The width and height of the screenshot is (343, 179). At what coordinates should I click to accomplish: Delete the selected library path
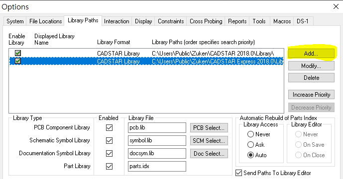point(311,78)
